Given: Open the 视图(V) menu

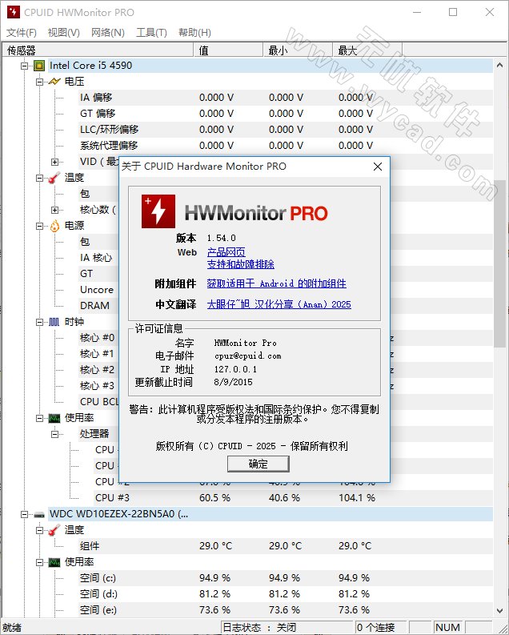Looking at the screenshot, I should click(63, 32).
